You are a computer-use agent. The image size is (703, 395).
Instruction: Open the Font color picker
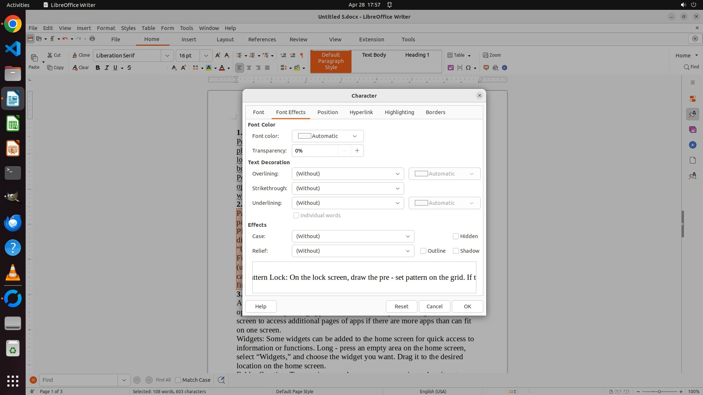[327, 136]
